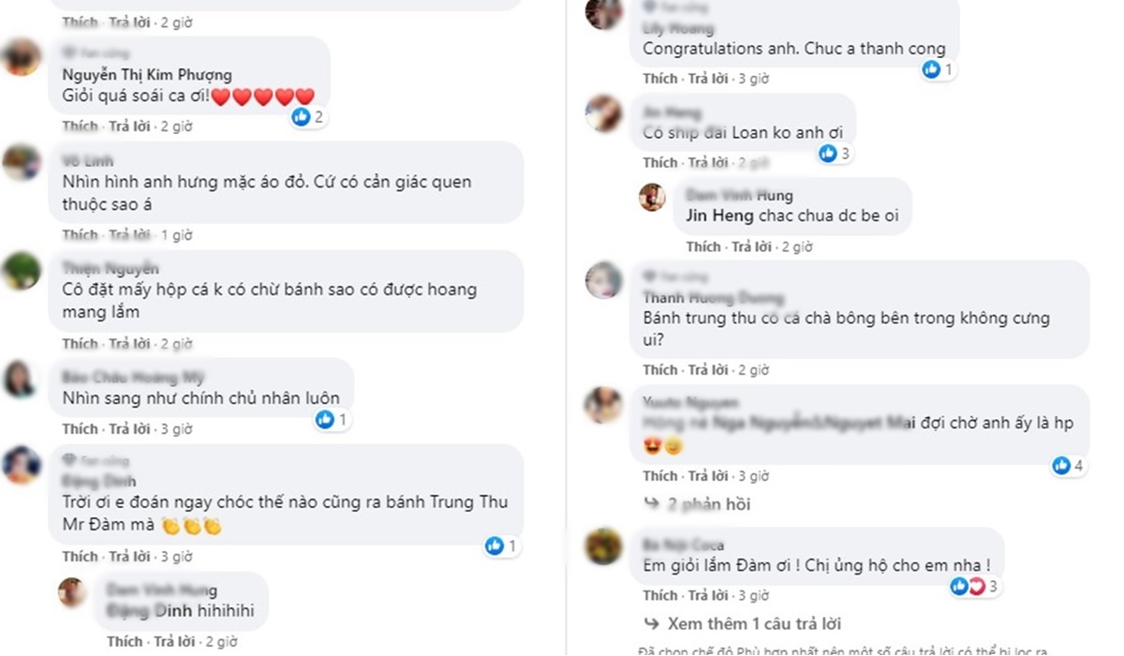The image size is (1124, 656).
Task: Click like icon on 'Nhìn sang như chính chủ nhân' comment
Action: (x=325, y=420)
